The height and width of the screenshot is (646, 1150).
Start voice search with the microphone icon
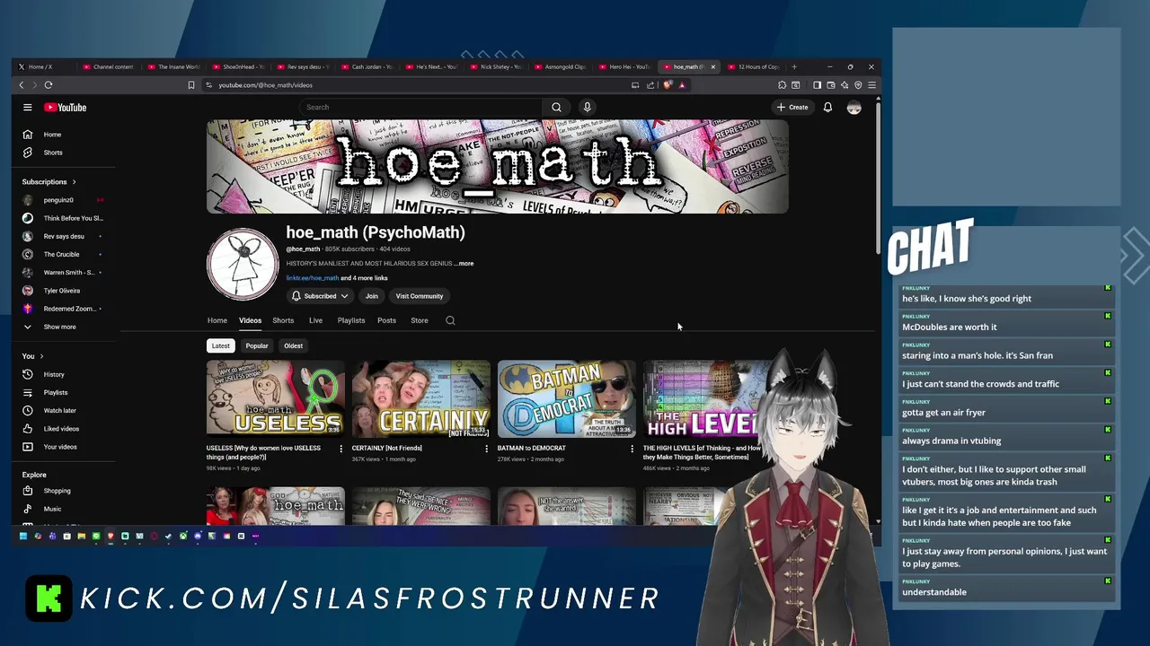coord(587,108)
